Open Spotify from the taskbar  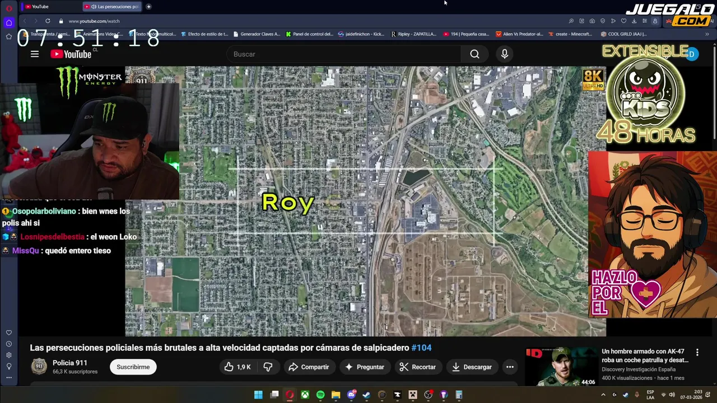pos(320,395)
